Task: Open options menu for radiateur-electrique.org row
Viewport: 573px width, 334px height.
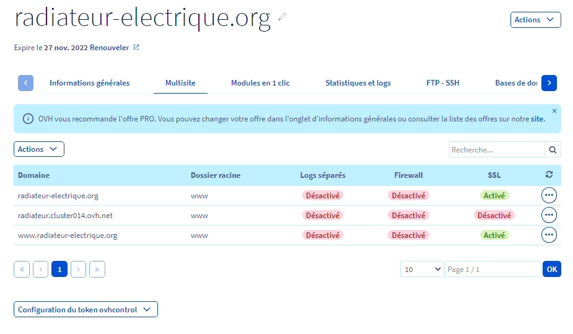Action: click(x=549, y=195)
